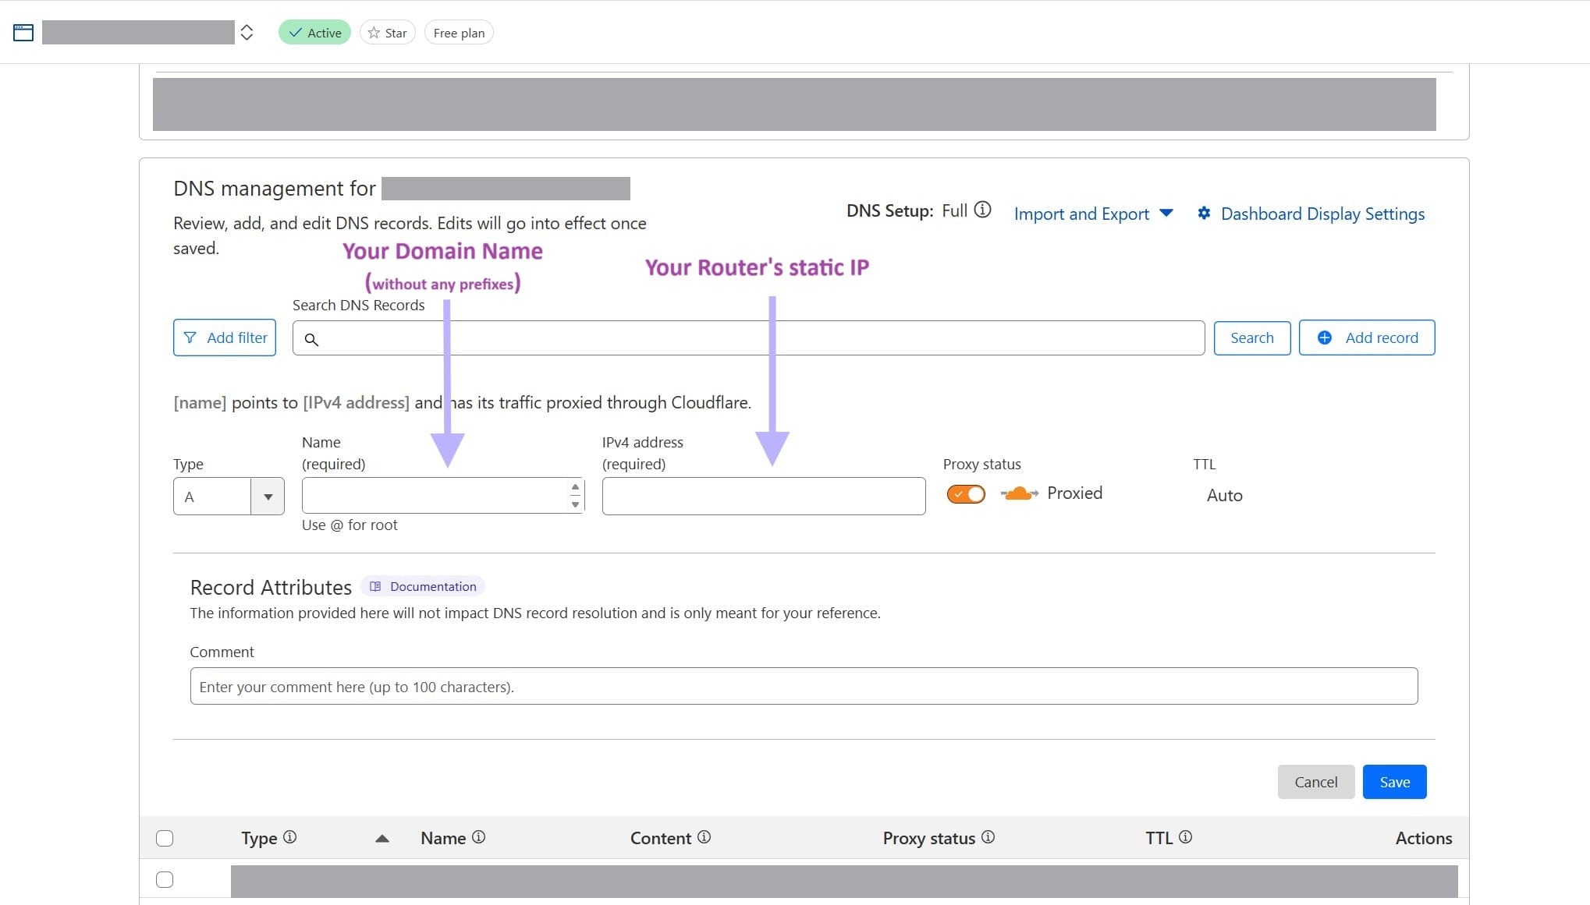Viewport: 1590px width, 905px height.
Task: Click the Comment input field
Action: coord(802,686)
